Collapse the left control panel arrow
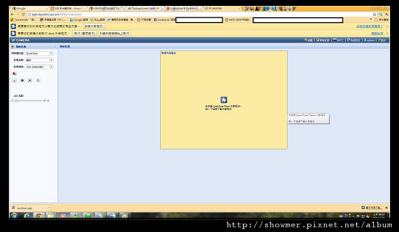Screen dimensions: 399x232 pyautogui.click(x=55, y=47)
